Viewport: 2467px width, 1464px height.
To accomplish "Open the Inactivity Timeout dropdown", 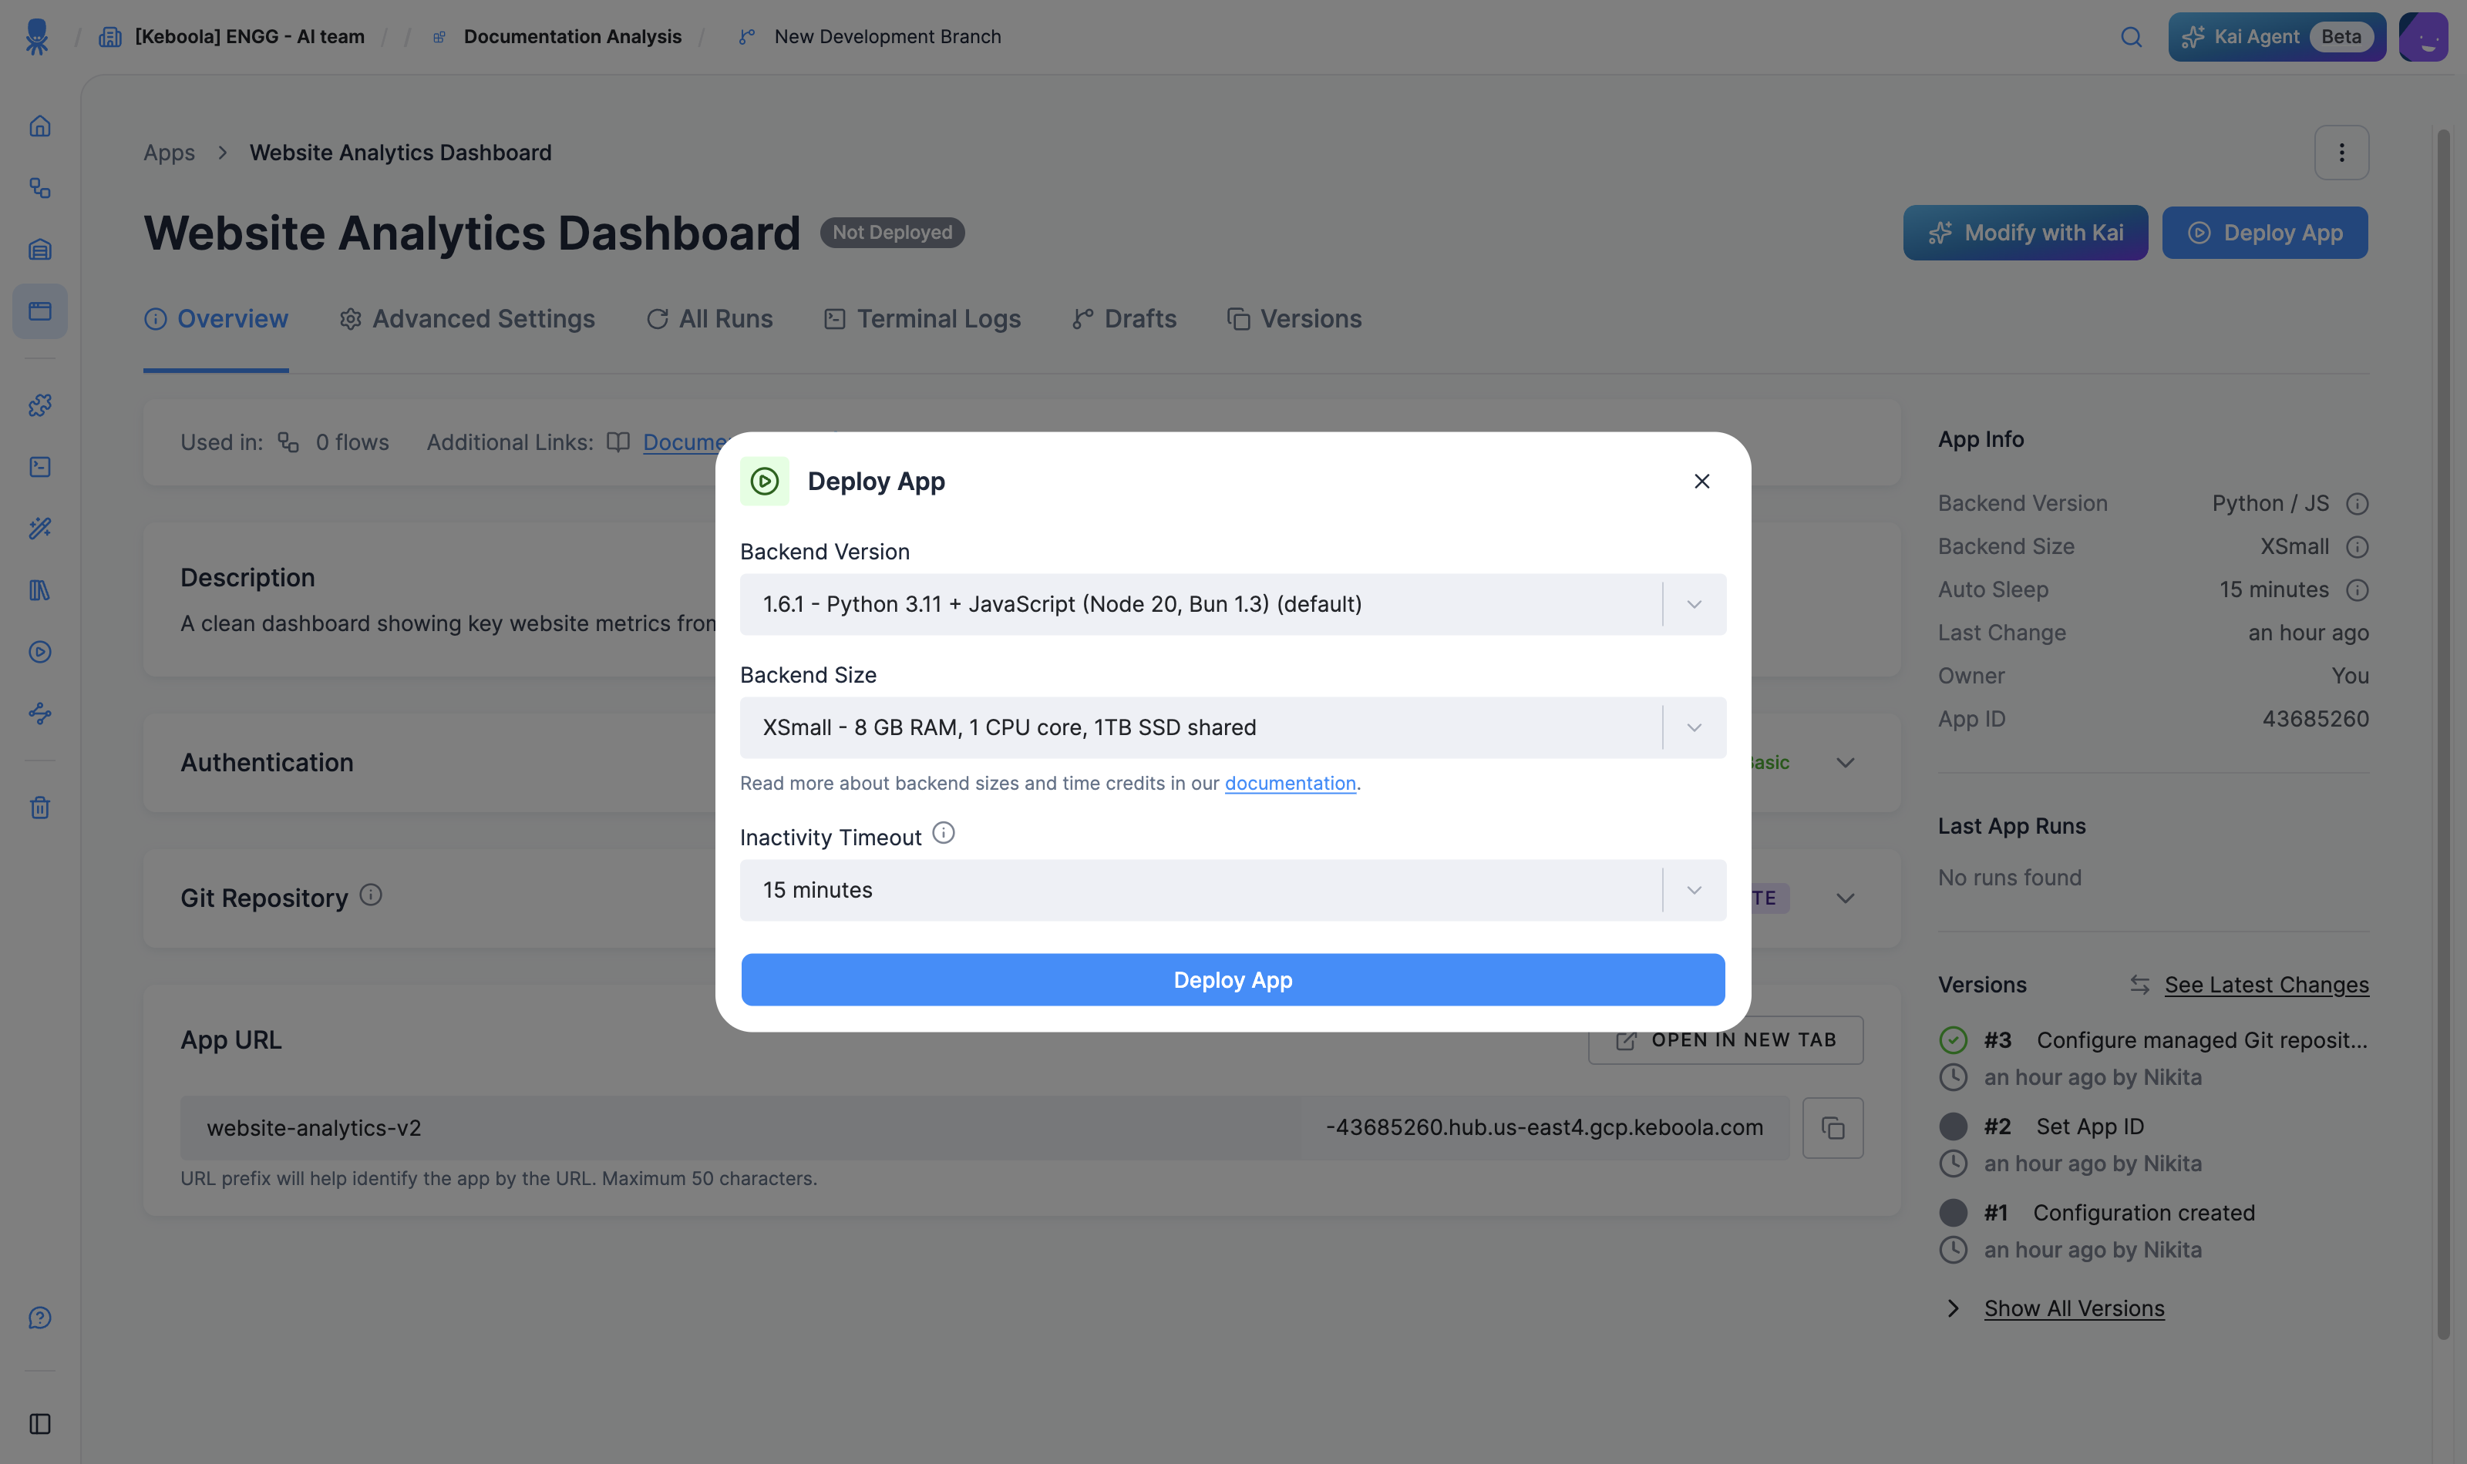I will click(1233, 890).
